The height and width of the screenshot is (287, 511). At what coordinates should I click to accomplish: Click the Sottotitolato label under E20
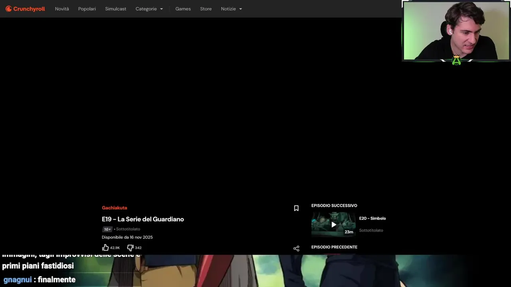point(371,230)
